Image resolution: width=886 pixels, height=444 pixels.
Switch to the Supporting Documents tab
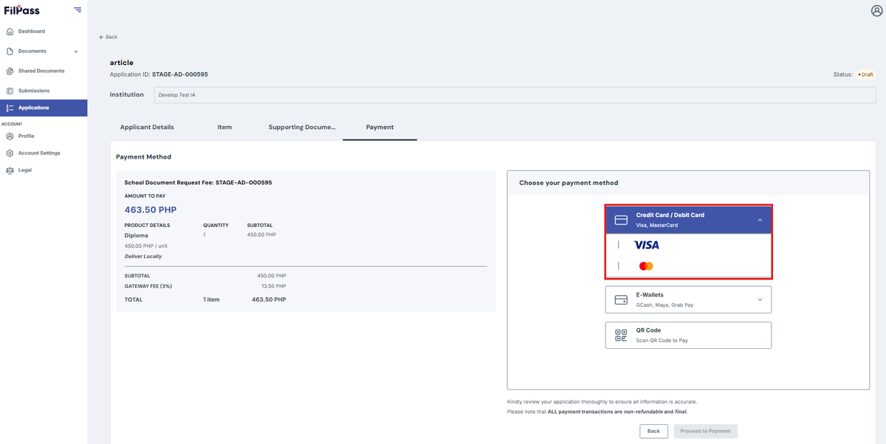pos(302,128)
